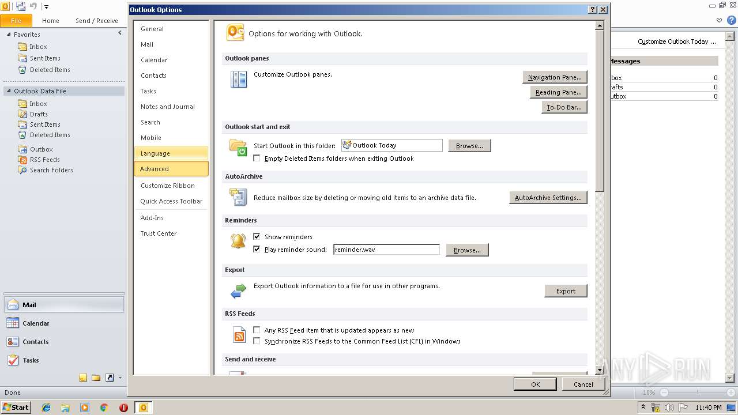Click the Shortcuts icon in navigation pane
Image resolution: width=738 pixels, height=415 pixels.
point(110,378)
